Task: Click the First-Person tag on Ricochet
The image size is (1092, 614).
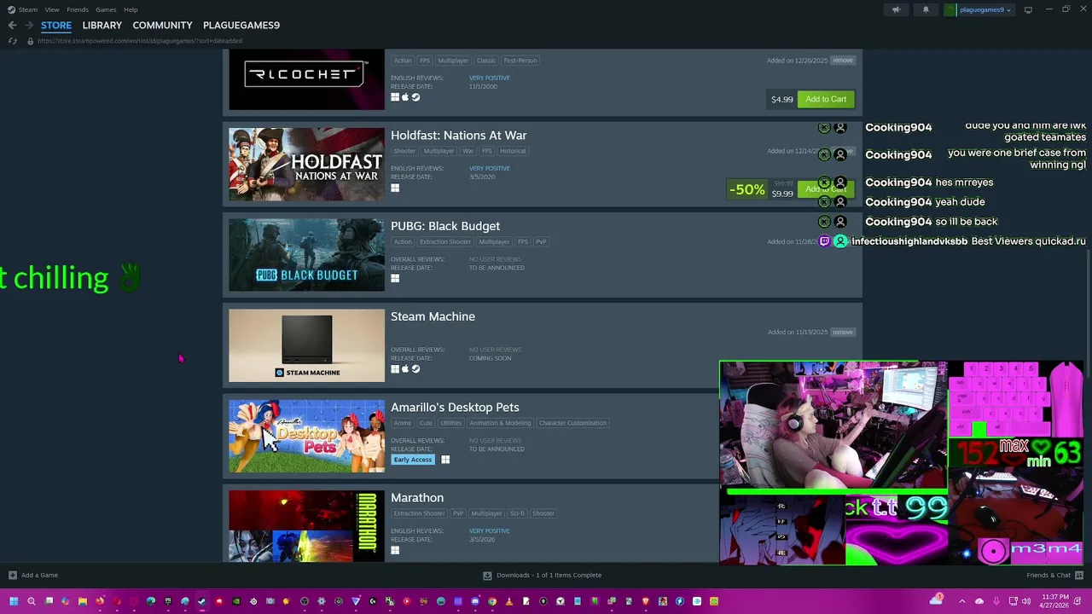Action: (520, 61)
